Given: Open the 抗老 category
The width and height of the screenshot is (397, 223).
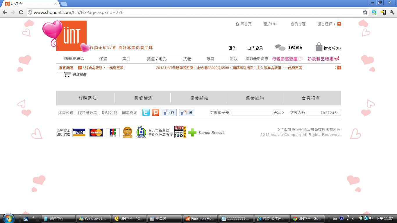Looking at the screenshot, I should [x=187, y=59].
